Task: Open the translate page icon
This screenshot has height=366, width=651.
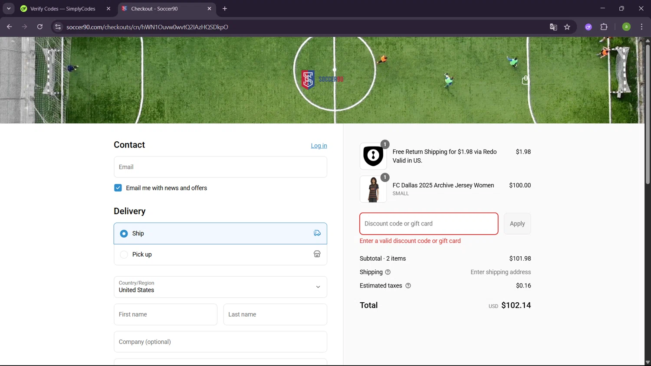Action: [553, 27]
